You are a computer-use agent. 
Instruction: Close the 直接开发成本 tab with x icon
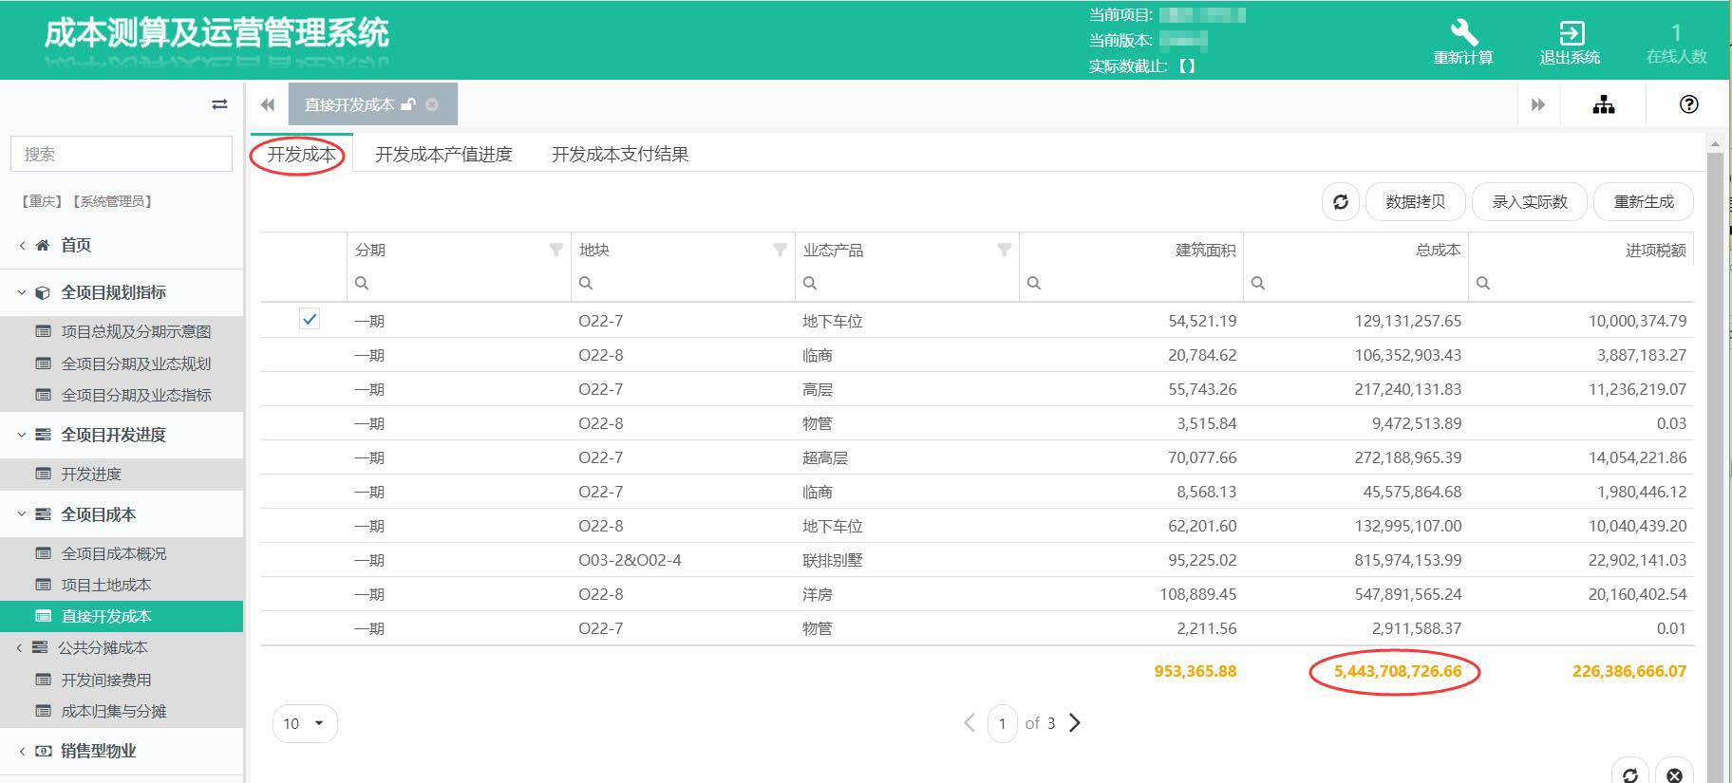point(432,104)
